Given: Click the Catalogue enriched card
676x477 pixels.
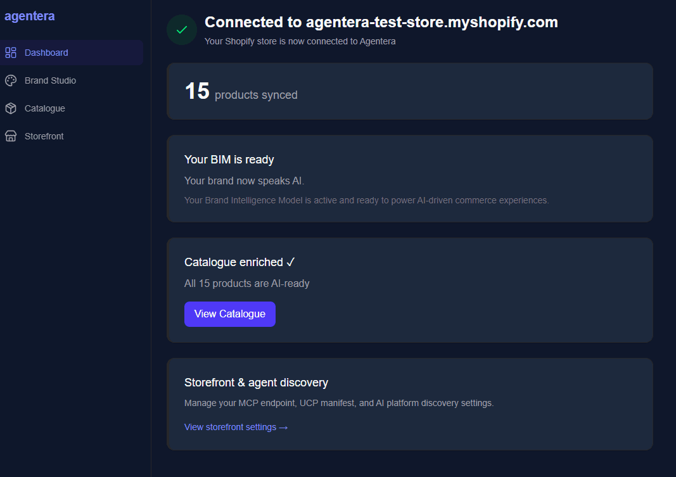Looking at the screenshot, I should tap(409, 289).
